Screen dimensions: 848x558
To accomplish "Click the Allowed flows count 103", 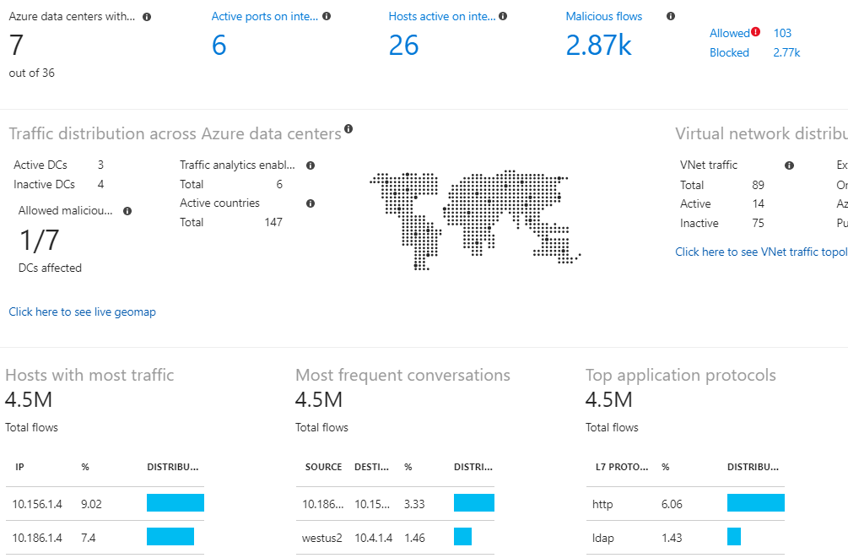I will pyautogui.click(x=782, y=33).
